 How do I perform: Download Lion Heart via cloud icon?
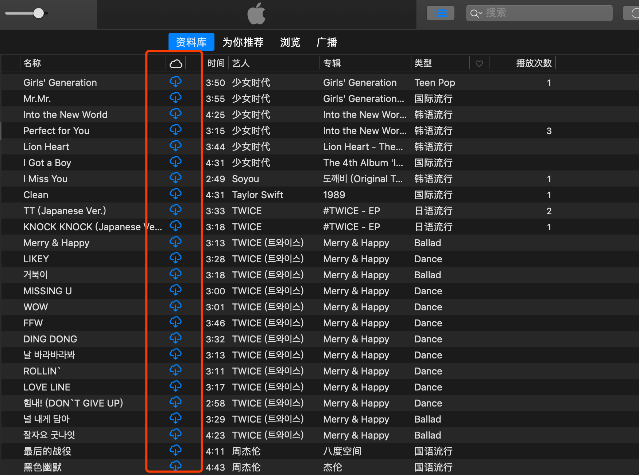175,146
